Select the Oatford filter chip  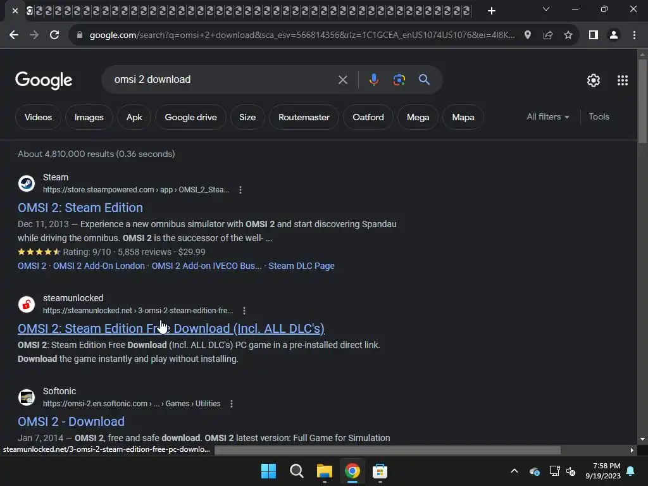pos(368,117)
